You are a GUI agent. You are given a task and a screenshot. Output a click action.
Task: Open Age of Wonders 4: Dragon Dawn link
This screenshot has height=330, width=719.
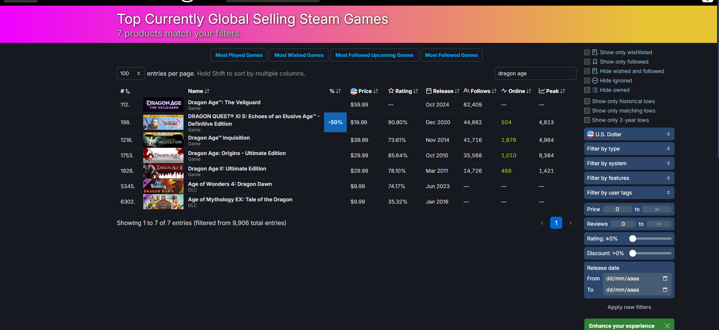230,184
